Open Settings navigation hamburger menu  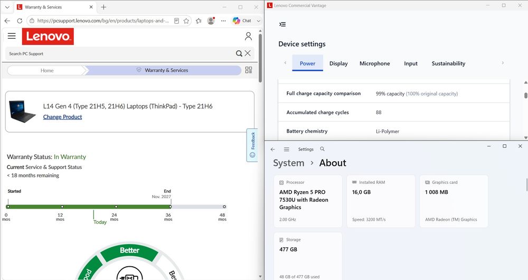(286, 150)
